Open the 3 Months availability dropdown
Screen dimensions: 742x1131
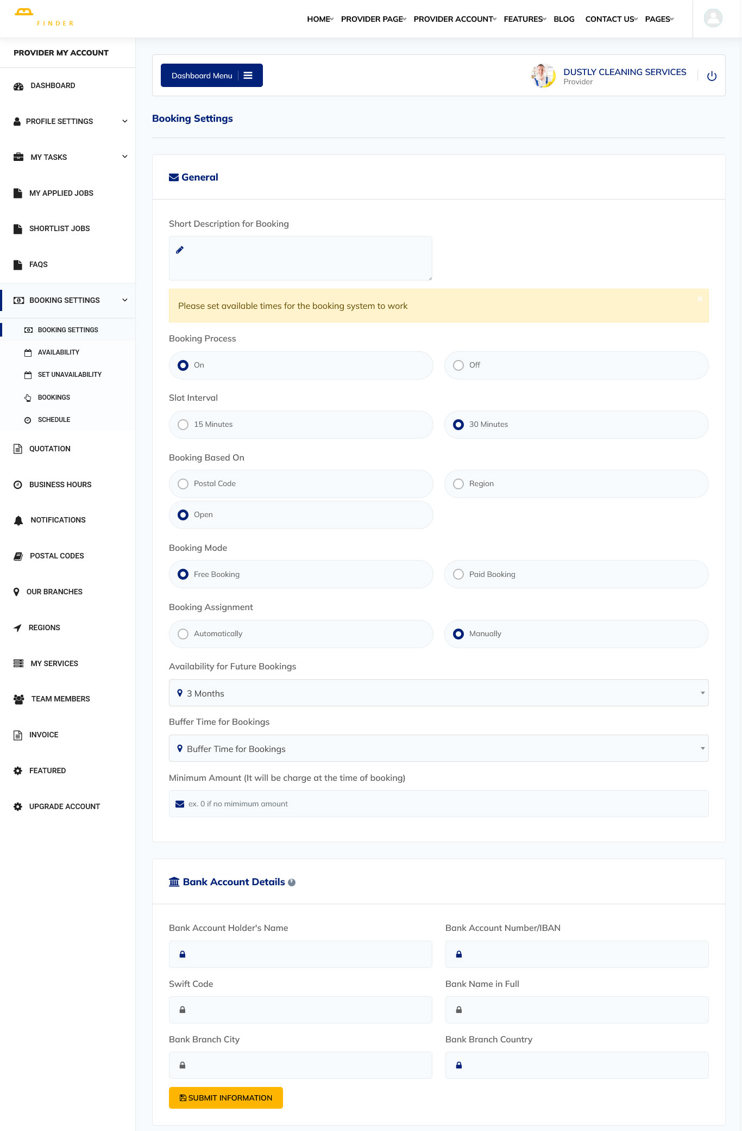click(439, 693)
